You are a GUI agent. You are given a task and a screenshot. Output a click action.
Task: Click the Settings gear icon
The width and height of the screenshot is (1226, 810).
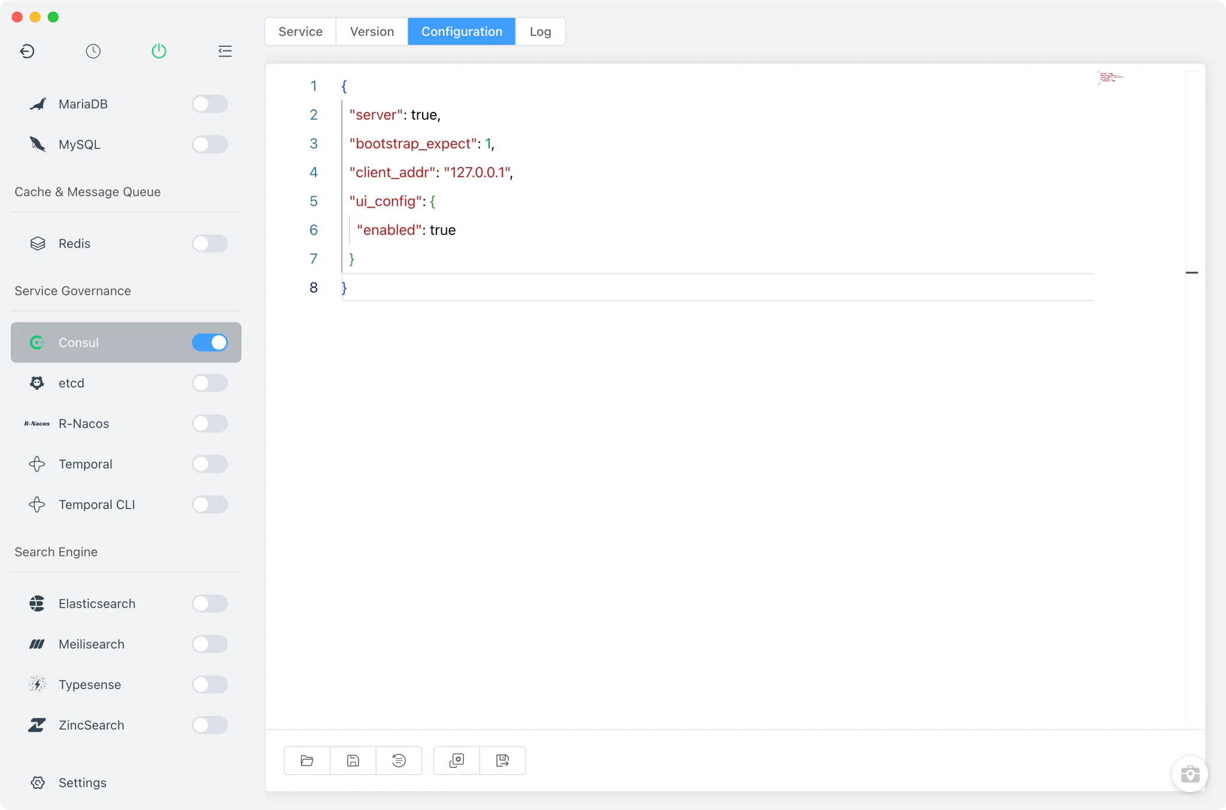coord(38,782)
